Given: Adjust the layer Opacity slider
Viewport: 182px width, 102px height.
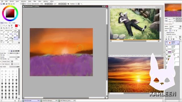Looking at the screenshot, I should tap(175, 28).
